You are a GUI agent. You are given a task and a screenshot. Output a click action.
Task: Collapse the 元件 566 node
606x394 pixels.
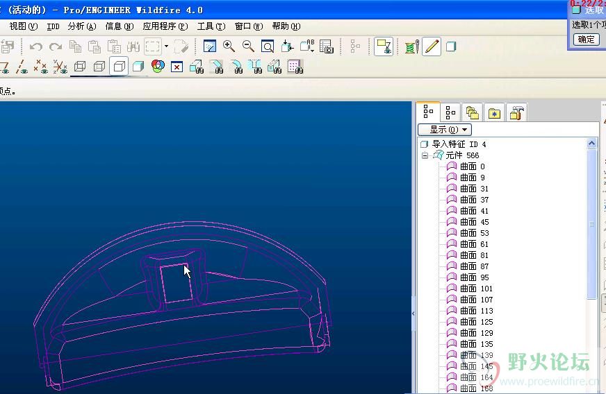coord(425,155)
